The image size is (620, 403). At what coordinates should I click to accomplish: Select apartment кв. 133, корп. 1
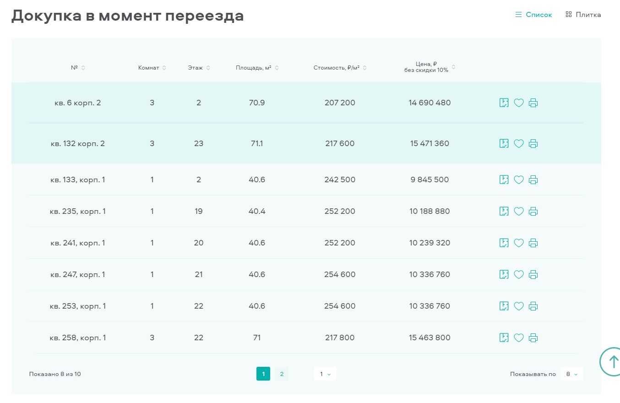pos(78,180)
